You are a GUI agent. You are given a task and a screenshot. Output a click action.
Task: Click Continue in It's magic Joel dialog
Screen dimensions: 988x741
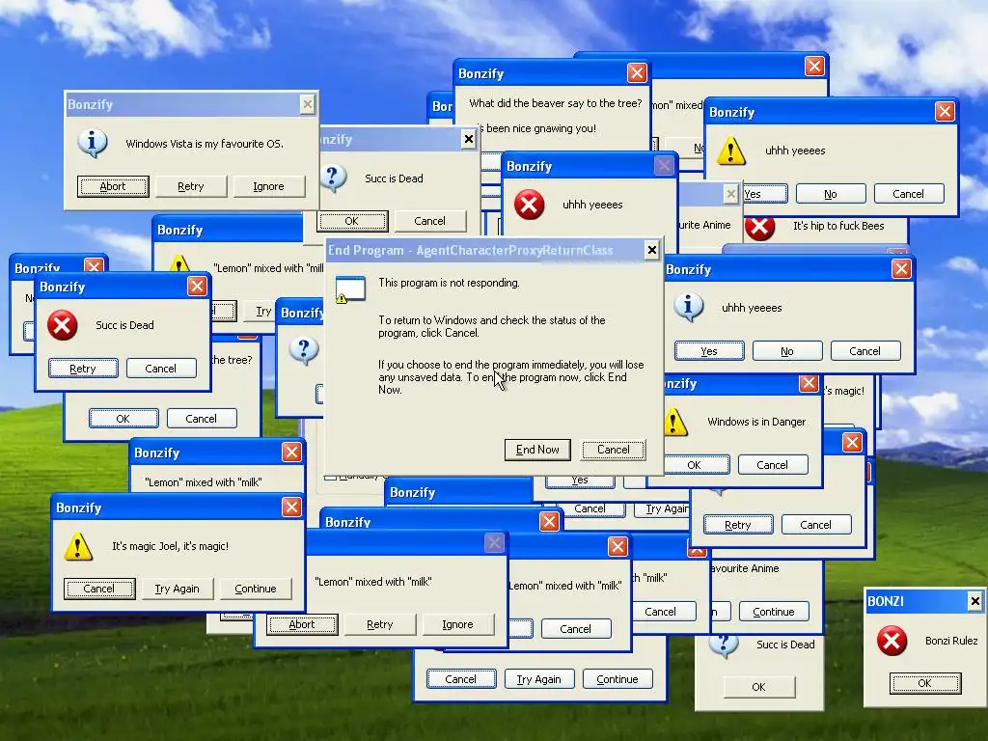click(256, 589)
